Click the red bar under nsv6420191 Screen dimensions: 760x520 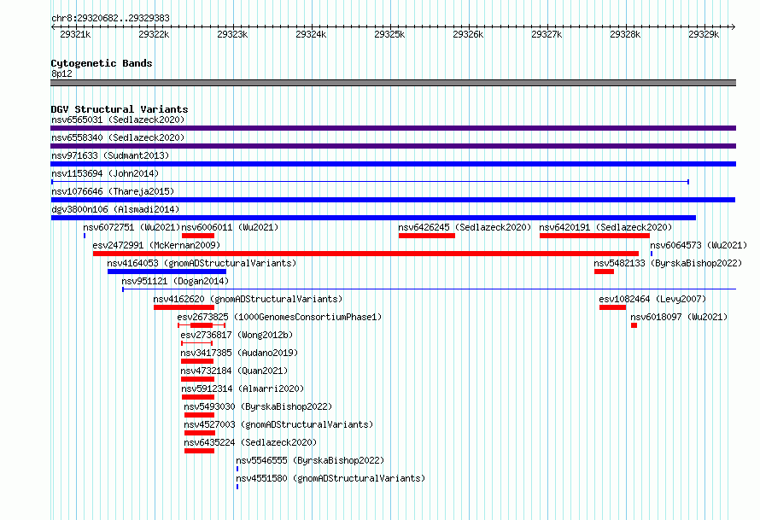594,236
